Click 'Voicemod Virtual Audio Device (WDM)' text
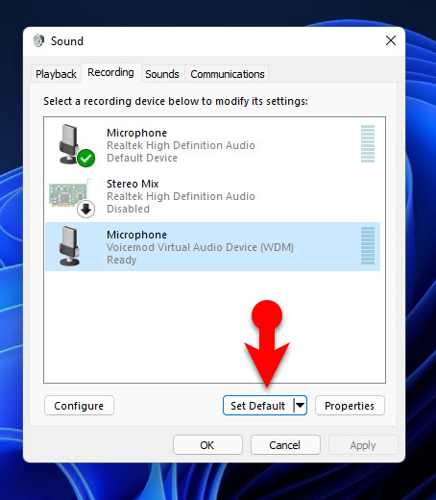The image size is (436, 500). coord(200,247)
